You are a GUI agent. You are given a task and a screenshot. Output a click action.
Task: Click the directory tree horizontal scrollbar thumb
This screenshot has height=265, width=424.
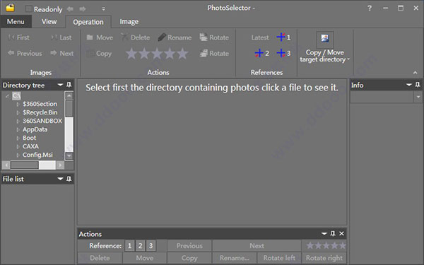(25, 165)
